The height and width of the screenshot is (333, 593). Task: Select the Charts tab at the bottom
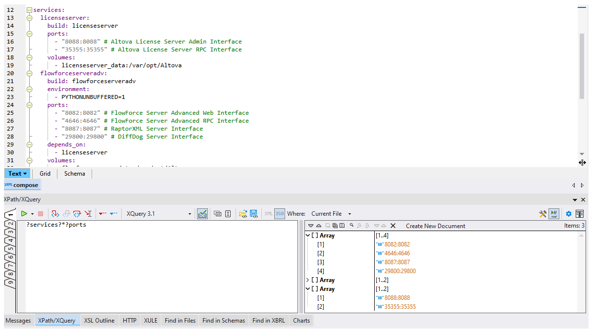[x=301, y=320]
